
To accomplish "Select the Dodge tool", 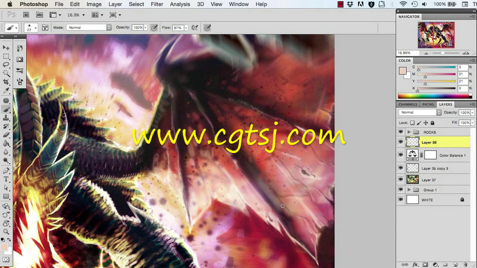I will (6, 160).
